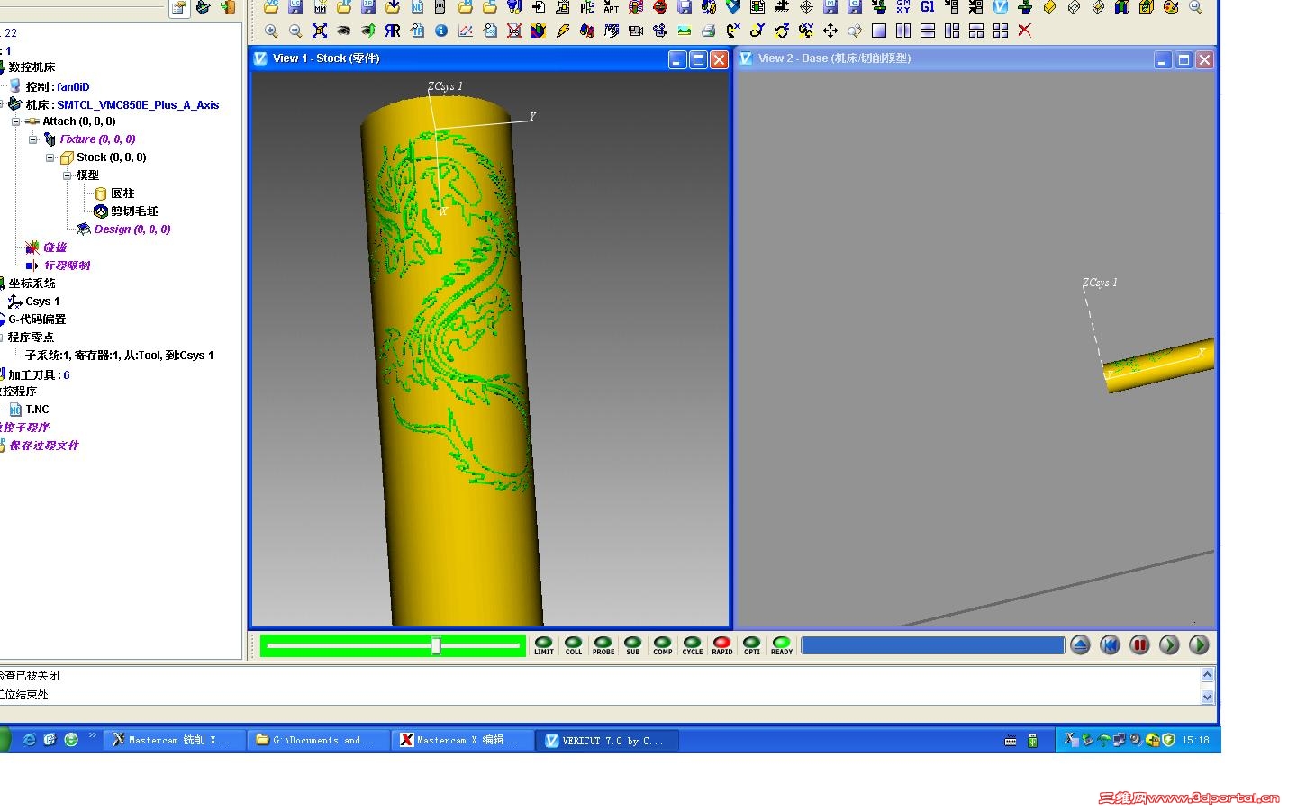Image resolution: width=1297 pixels, height=810 pixels.
Task: Click the blue info circle icon
Action: (x=441, y=31)
